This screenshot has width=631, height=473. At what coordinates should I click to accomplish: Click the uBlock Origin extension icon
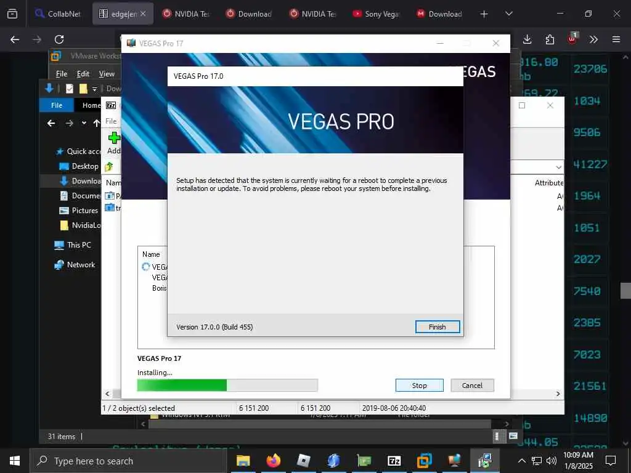(x=572, y=39)
